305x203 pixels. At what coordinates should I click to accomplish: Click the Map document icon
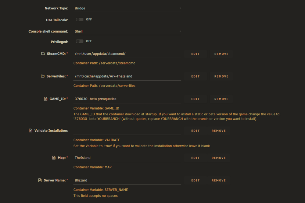54,158
